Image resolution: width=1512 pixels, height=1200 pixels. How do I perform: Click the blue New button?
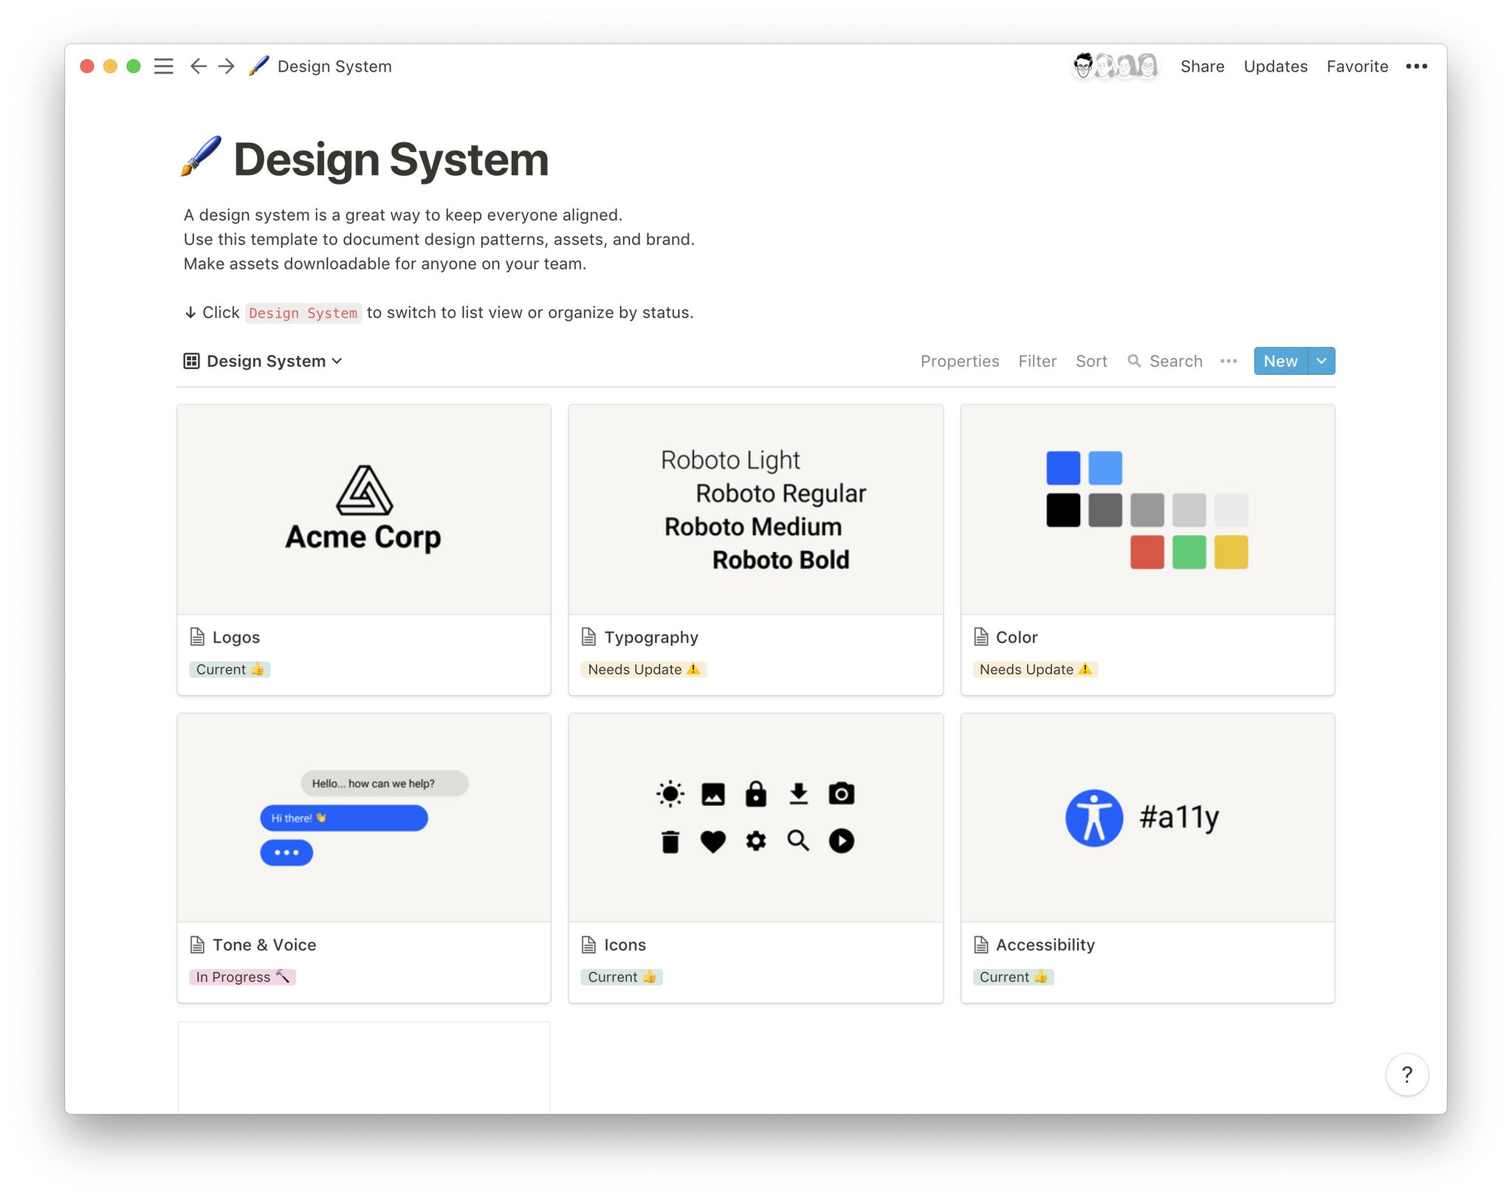pos(1280,361)
